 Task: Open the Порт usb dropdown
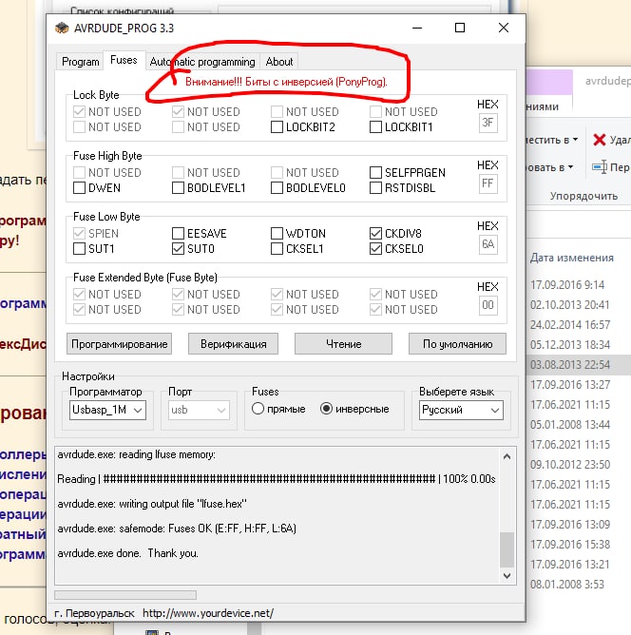[x=199, y=411]
